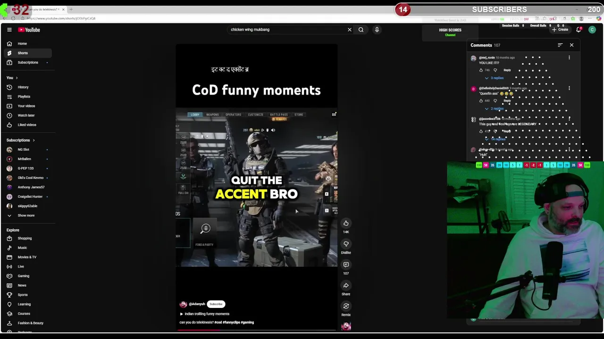Open the Short's comments button showing 107
The width and height of the screenshot is (604, 339).
346,265
